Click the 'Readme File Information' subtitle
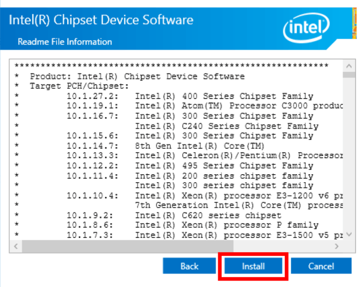The image size is (364, 287). click(65, 42)
